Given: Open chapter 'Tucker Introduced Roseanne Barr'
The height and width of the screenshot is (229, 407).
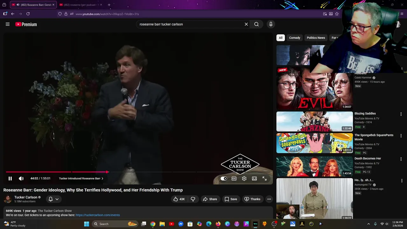Looking at the screenshot, I should point(81,178).
